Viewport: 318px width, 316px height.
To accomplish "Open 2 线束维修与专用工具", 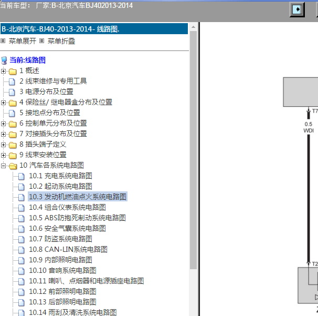I will (x=53, y=81).
